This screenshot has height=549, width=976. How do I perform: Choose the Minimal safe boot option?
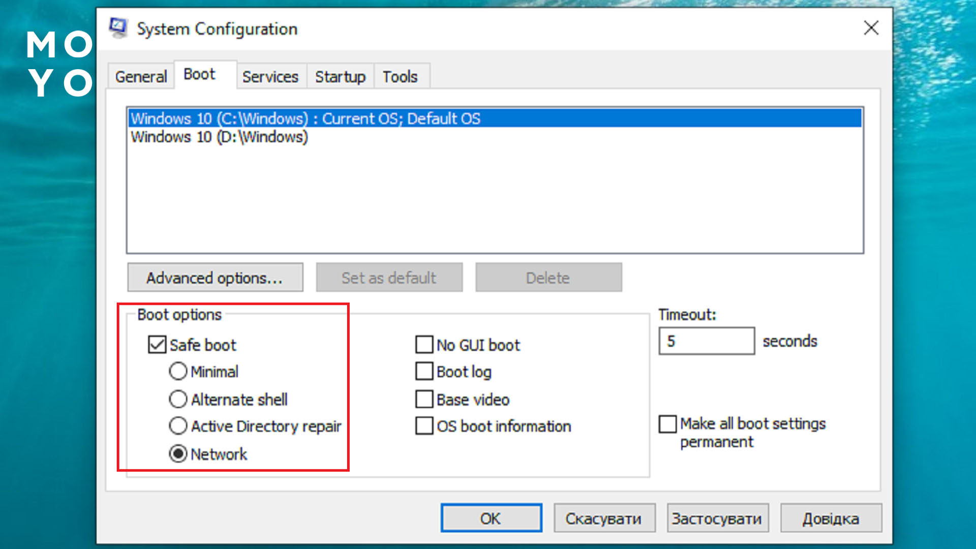(178, 372)
